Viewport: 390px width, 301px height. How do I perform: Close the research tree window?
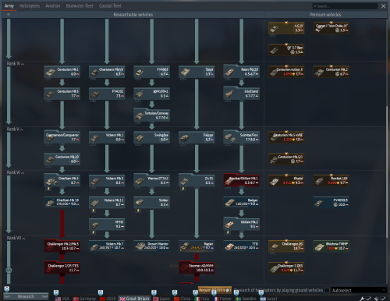pyautogui.click(x=383, y=6)
